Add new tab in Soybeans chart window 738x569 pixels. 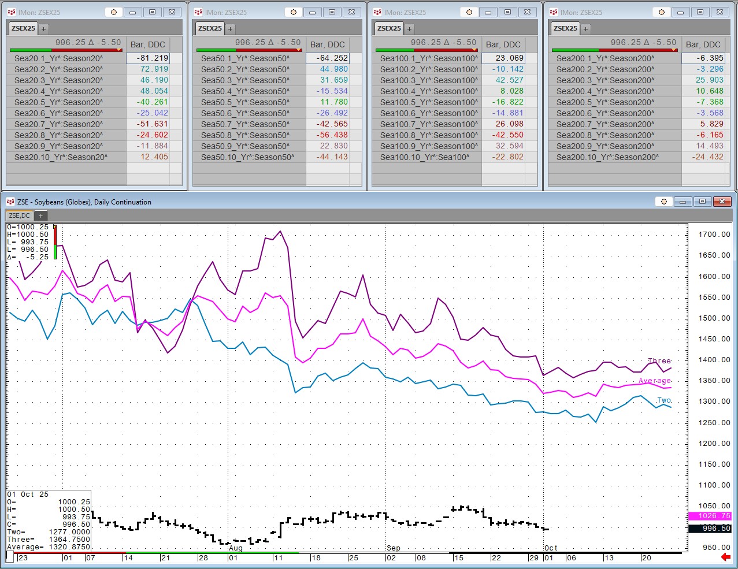pyautogui.click(x=40, y=215)
